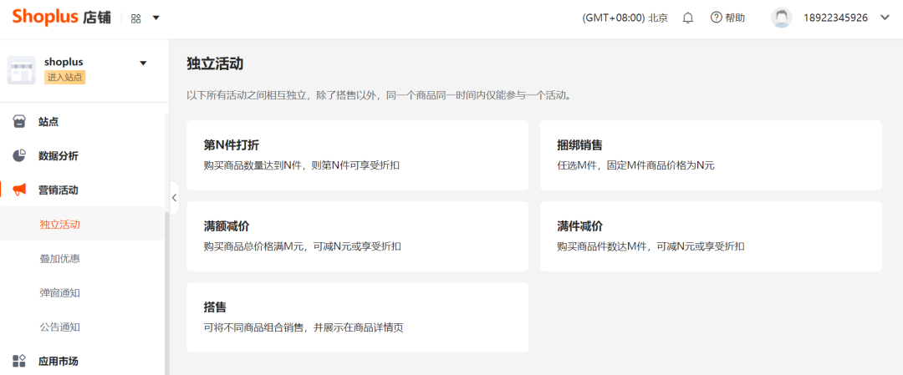Image resolution: width=903 pixels, height=375 pixels.
Task: Click the 应用市场 apps icon
Action: click(19, 361)
